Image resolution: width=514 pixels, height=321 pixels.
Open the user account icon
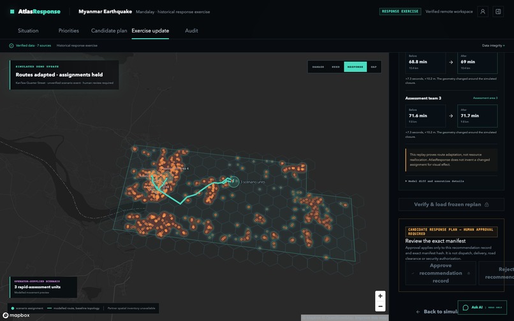pos(483,11)
